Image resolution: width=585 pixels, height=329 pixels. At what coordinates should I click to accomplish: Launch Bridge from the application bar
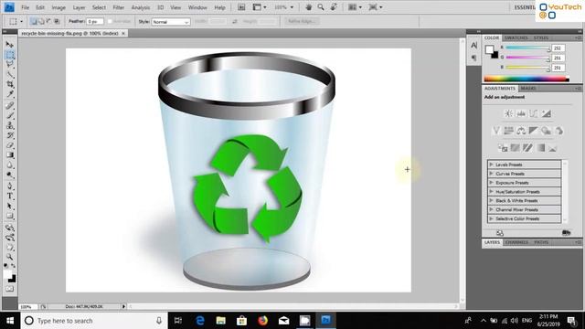click(241, 7)
